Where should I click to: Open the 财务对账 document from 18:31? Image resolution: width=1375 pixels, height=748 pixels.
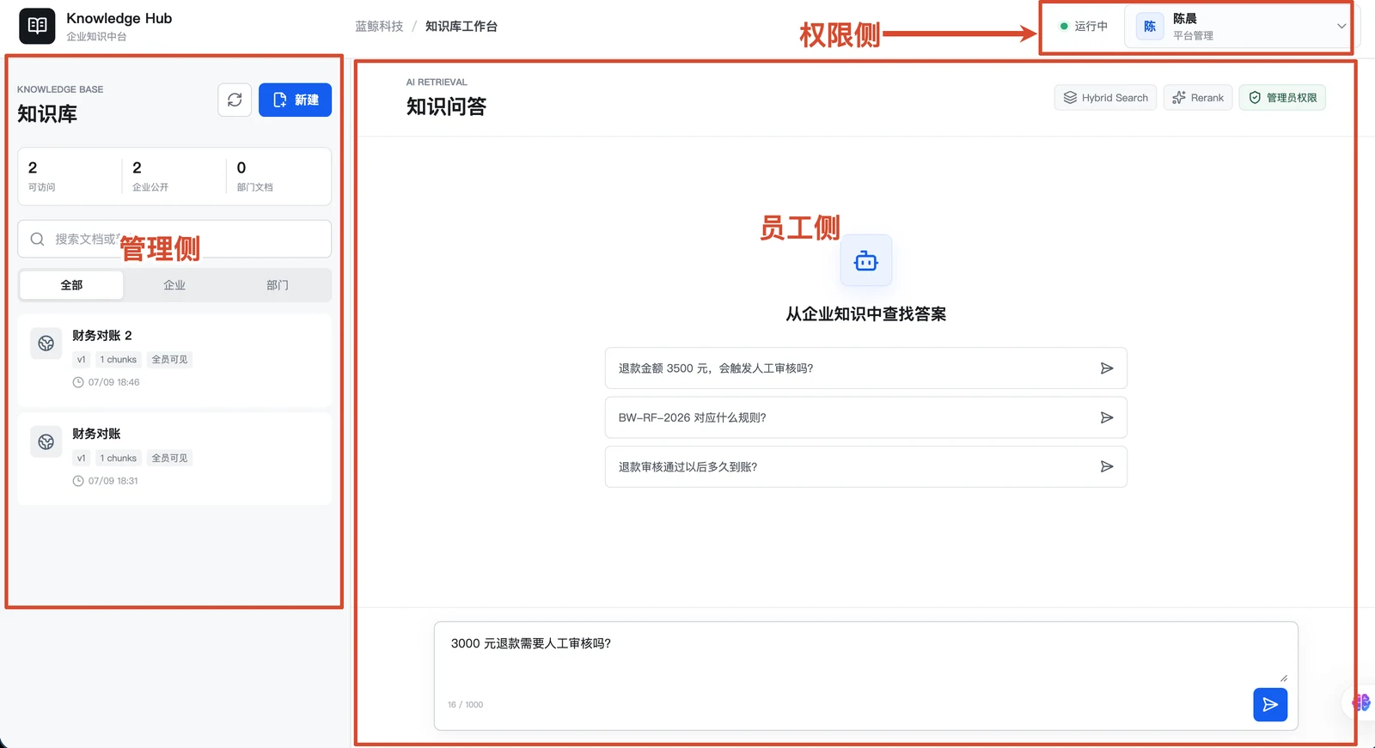[174, 459]
